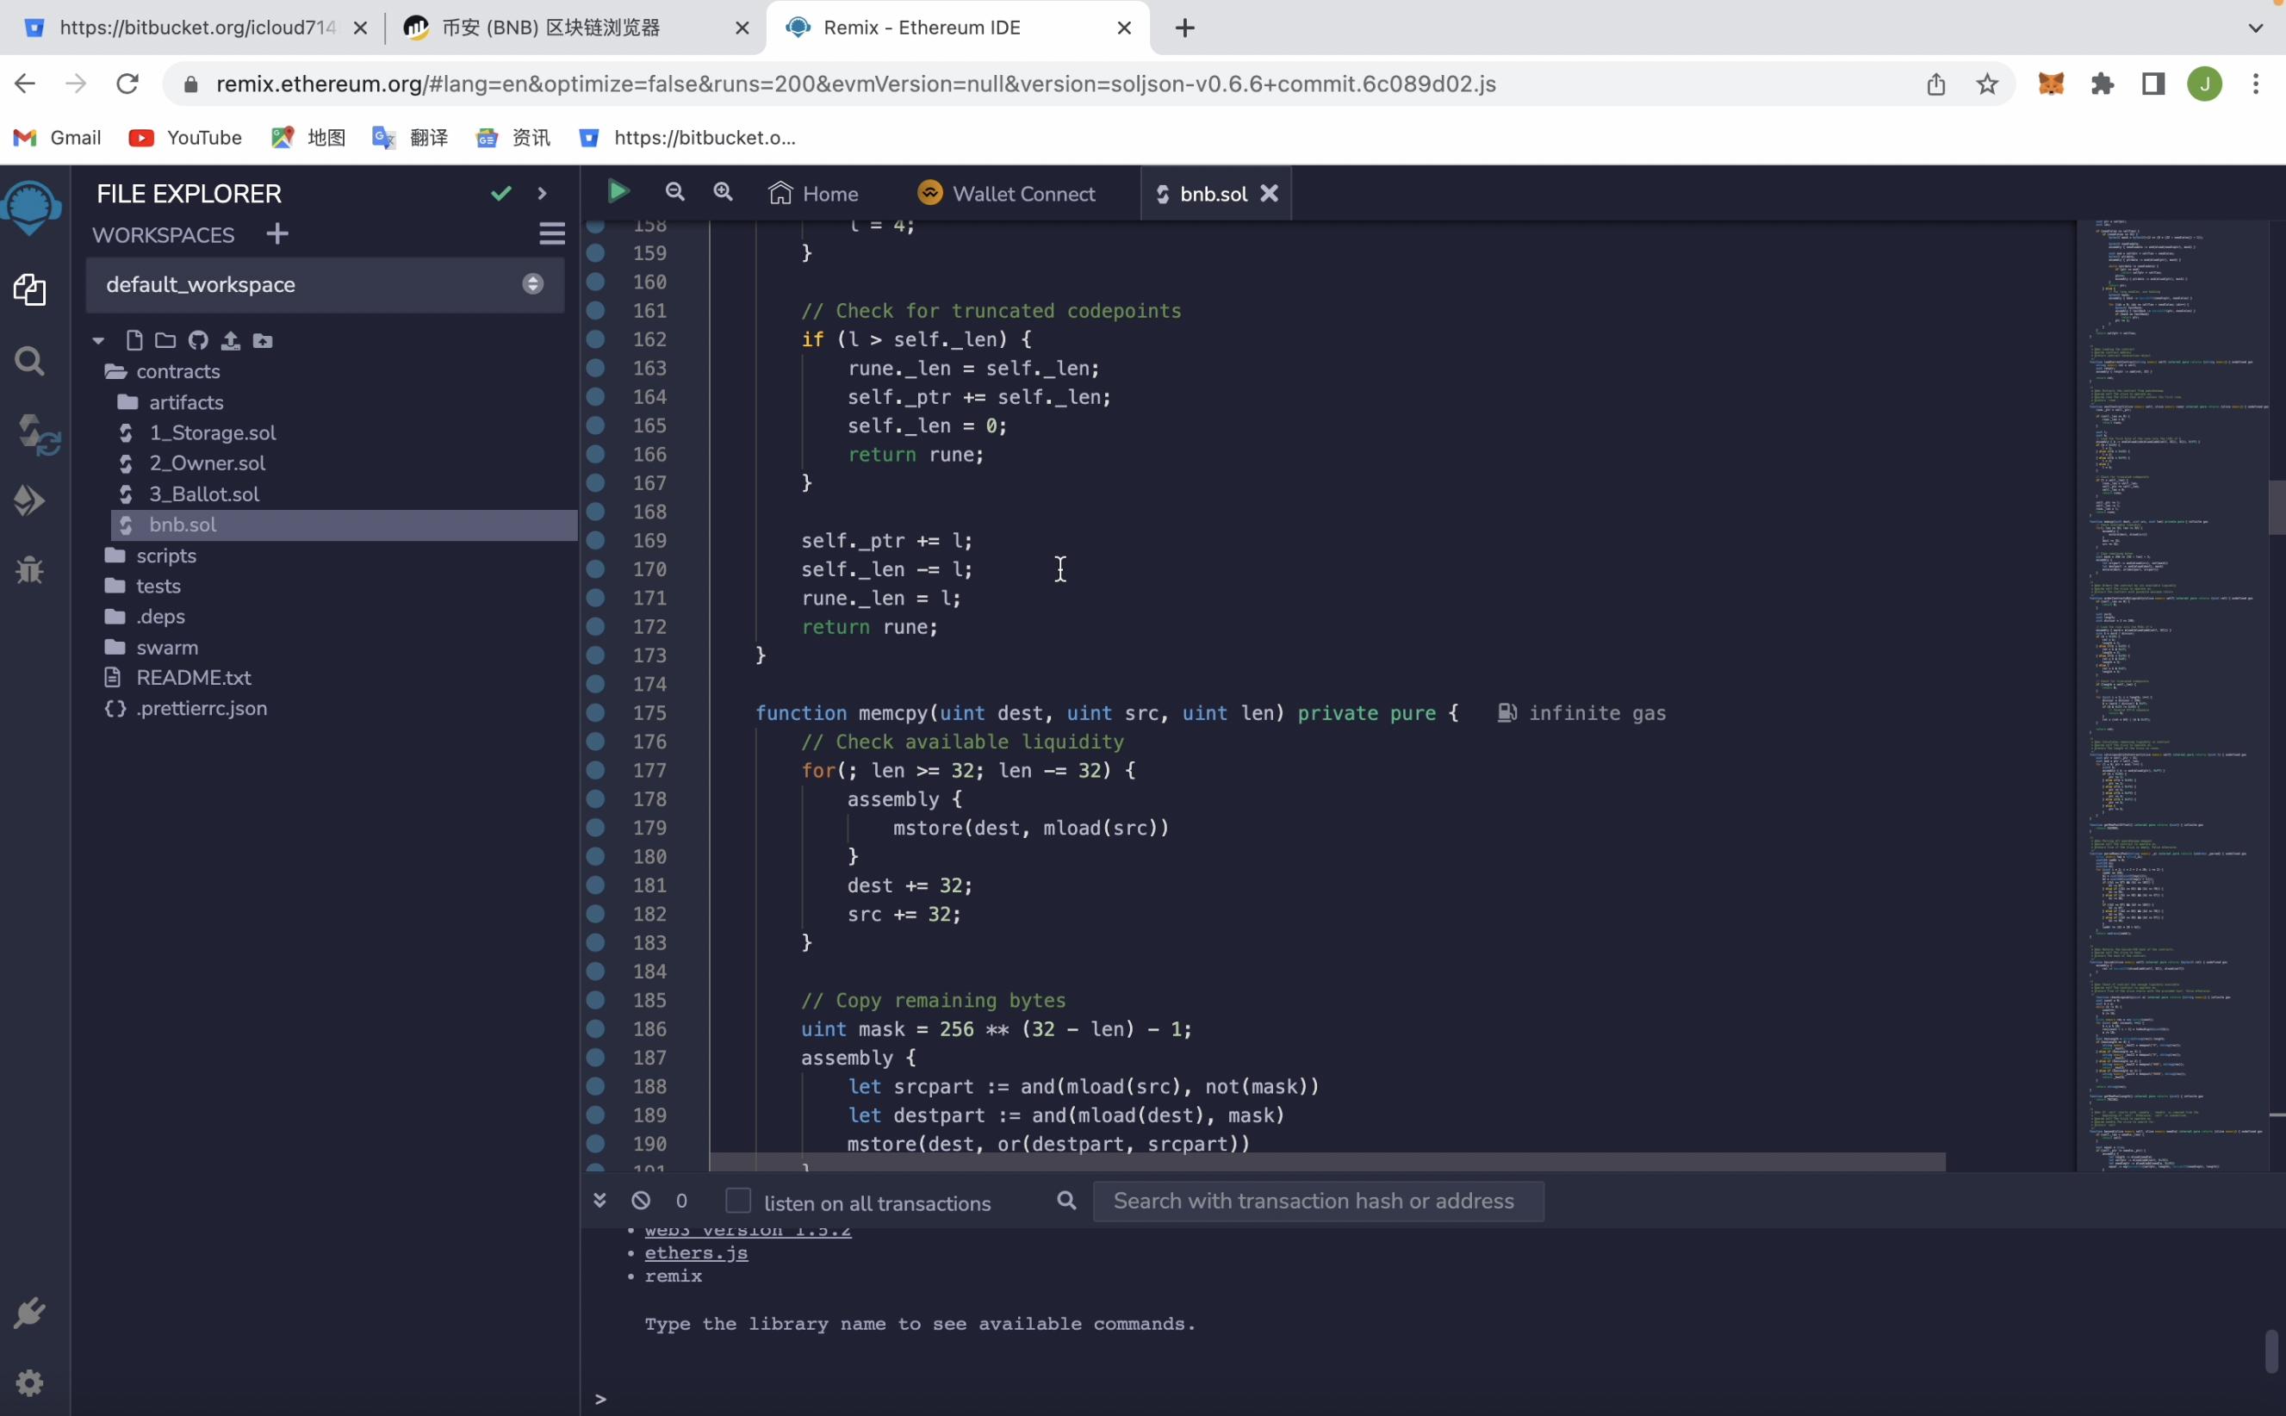This screenshot has width=2286, height=1416.
Task: Open Chrome extensions puzzle icon
Action: [2103, 84]
